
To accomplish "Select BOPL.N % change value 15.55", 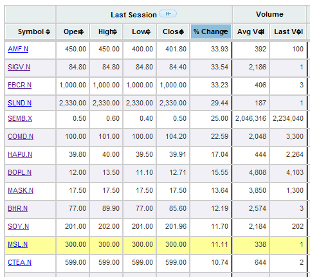I will point(220,172).
